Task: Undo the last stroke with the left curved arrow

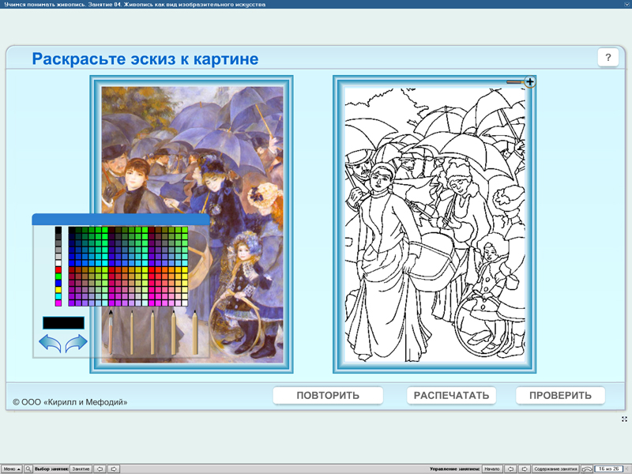Action: [50, 343]
